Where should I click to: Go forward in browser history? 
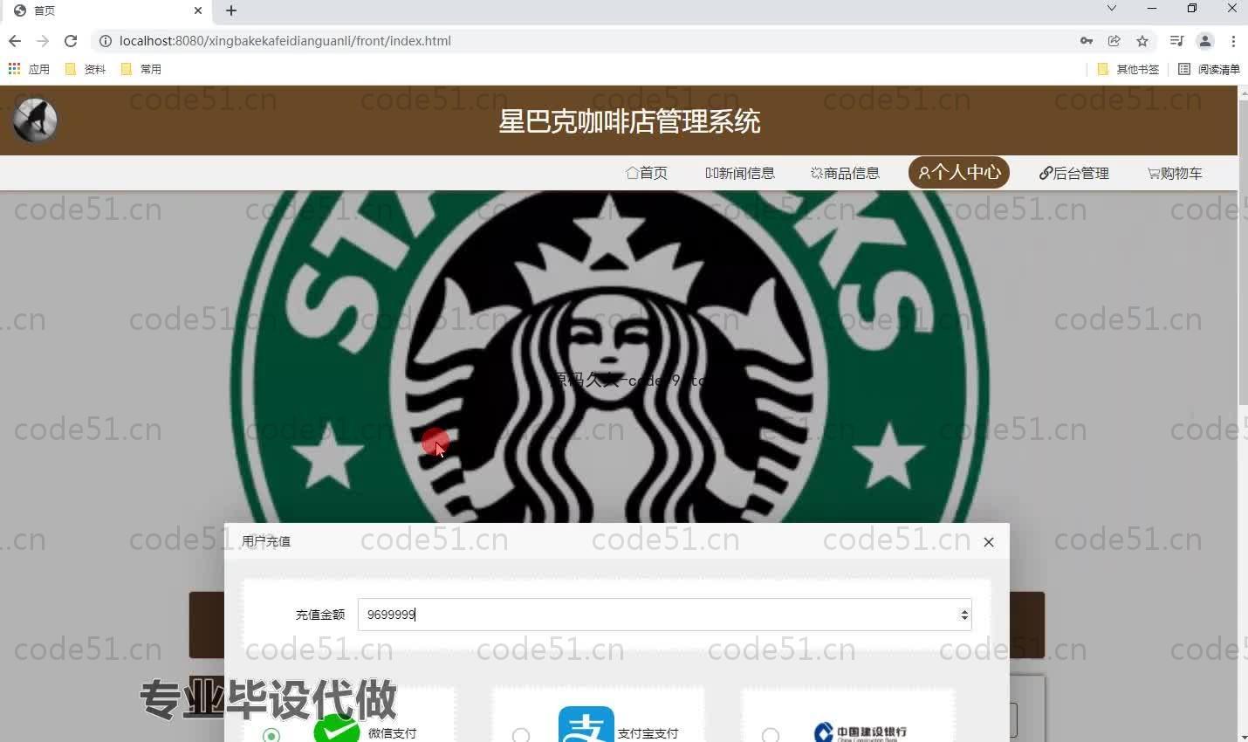[x=43, y=41]
